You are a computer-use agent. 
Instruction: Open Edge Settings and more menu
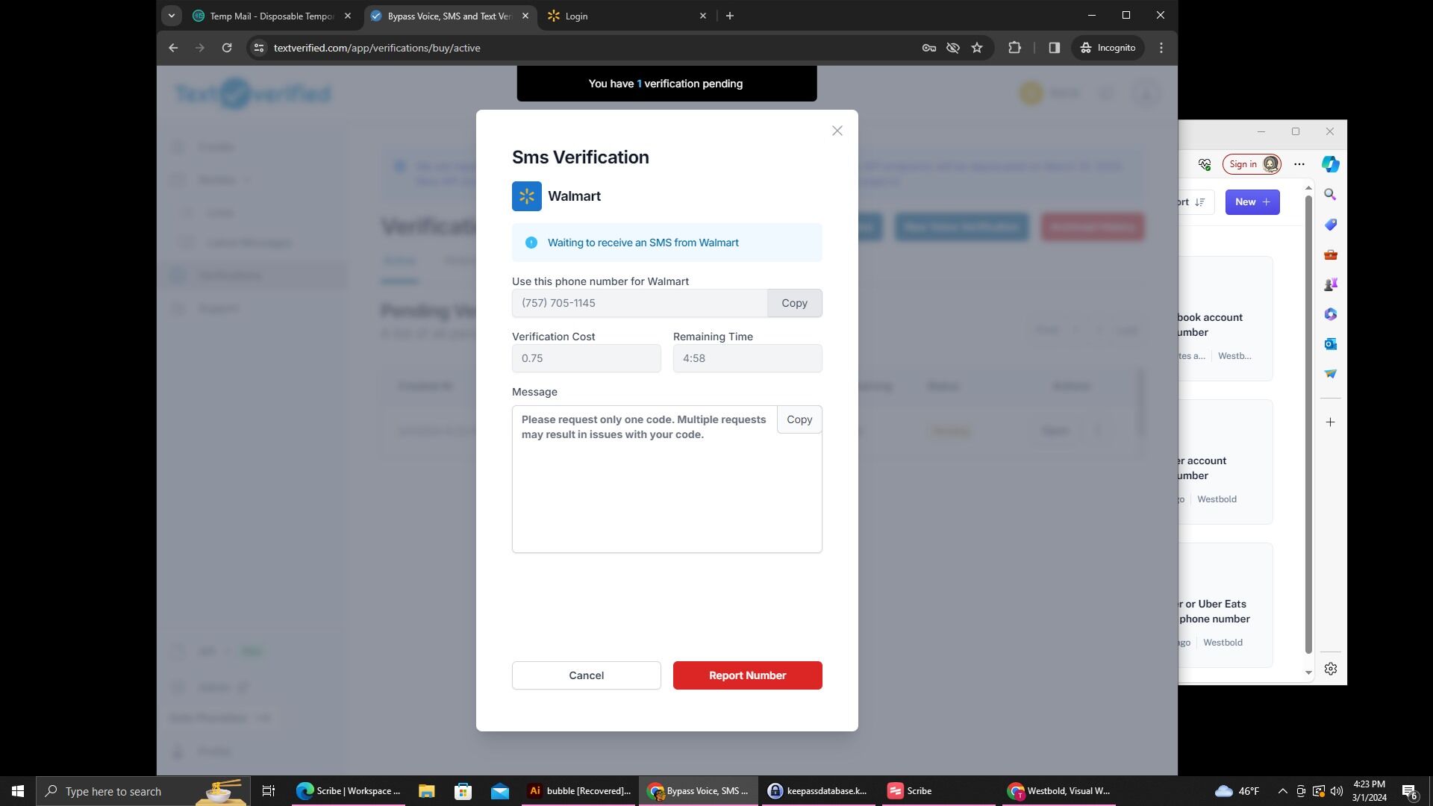click(1299, 164)
